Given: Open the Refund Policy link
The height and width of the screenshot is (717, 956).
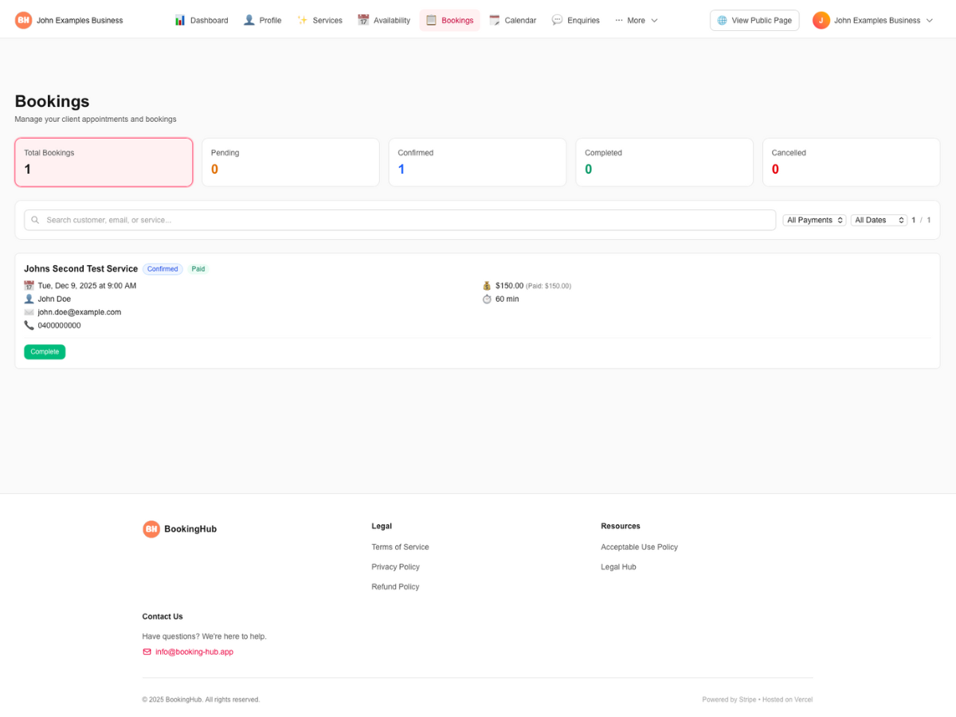Looking at the screenshot, I should (395, 586).
